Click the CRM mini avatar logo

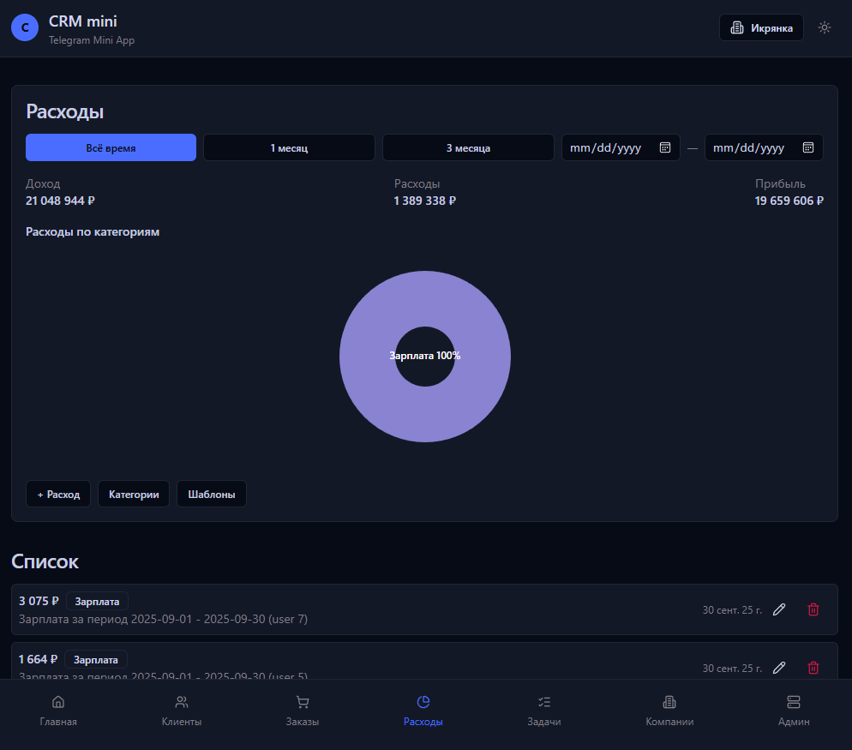(25, 27)
